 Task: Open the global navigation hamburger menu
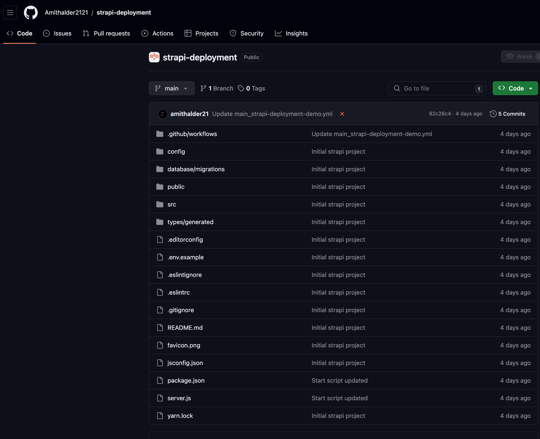point(10,12)
